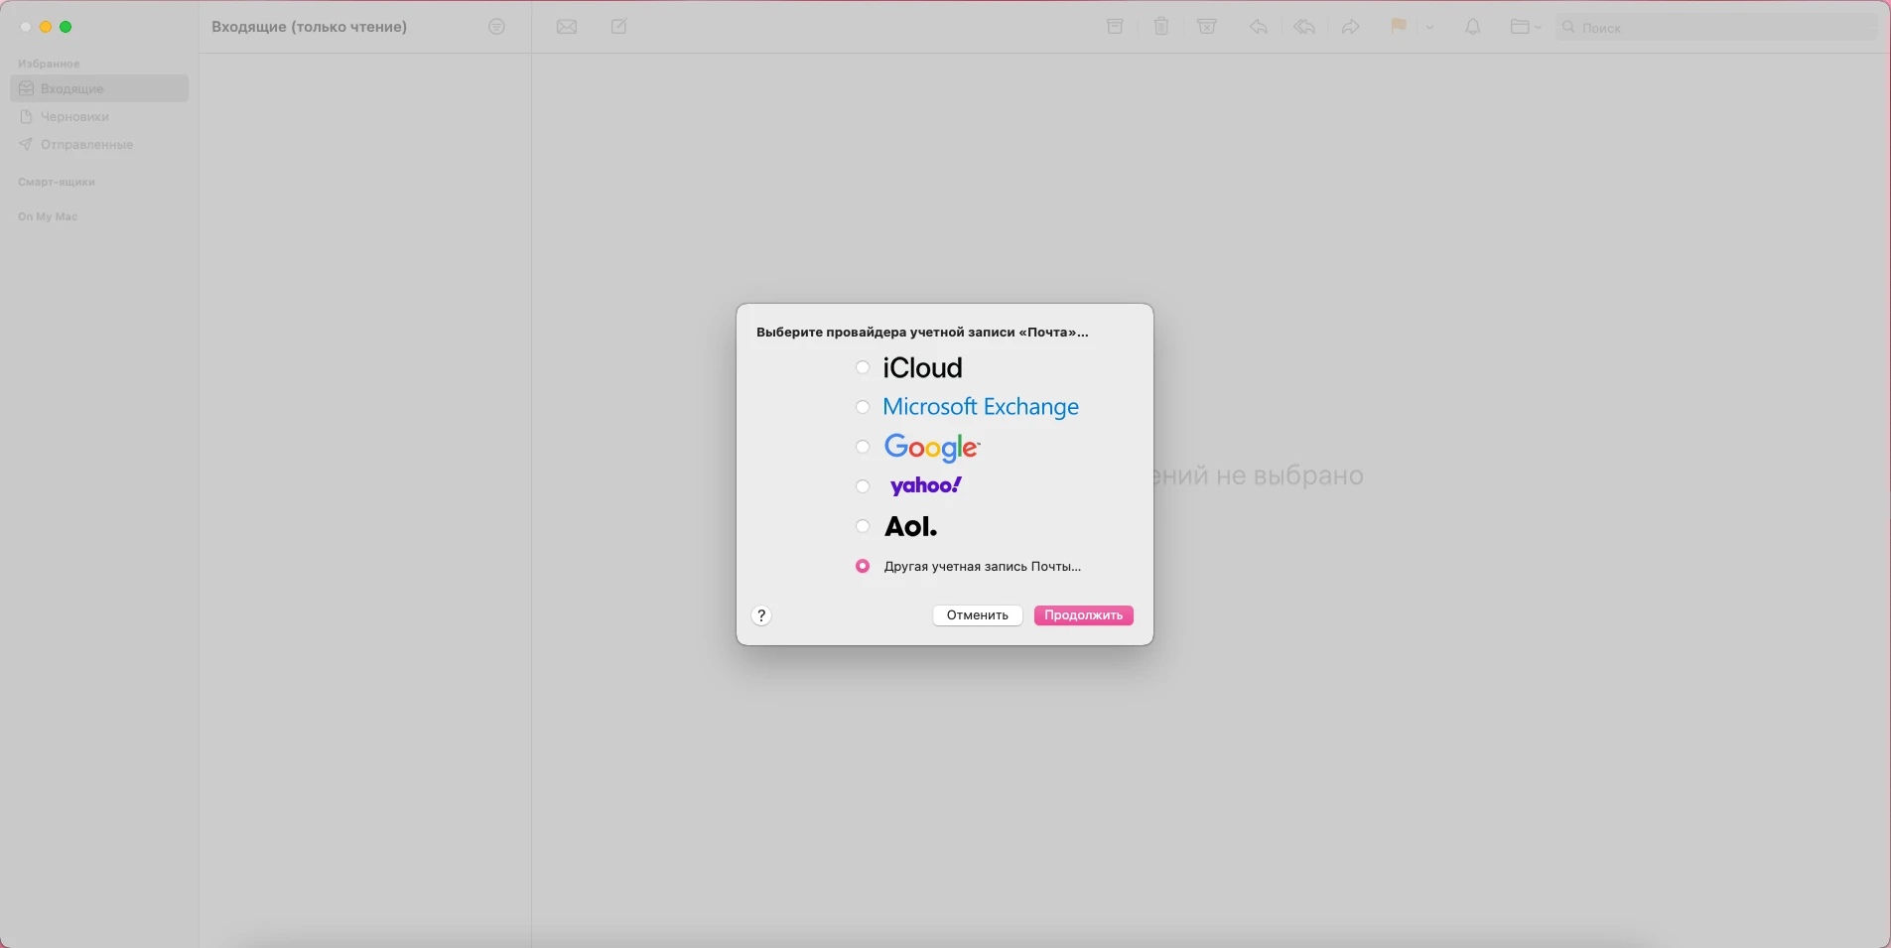Image resolution: width=1891 pixels, height=948 pixels.
Task: Click the reply arrow icon
Action: tap(1257, 27)
